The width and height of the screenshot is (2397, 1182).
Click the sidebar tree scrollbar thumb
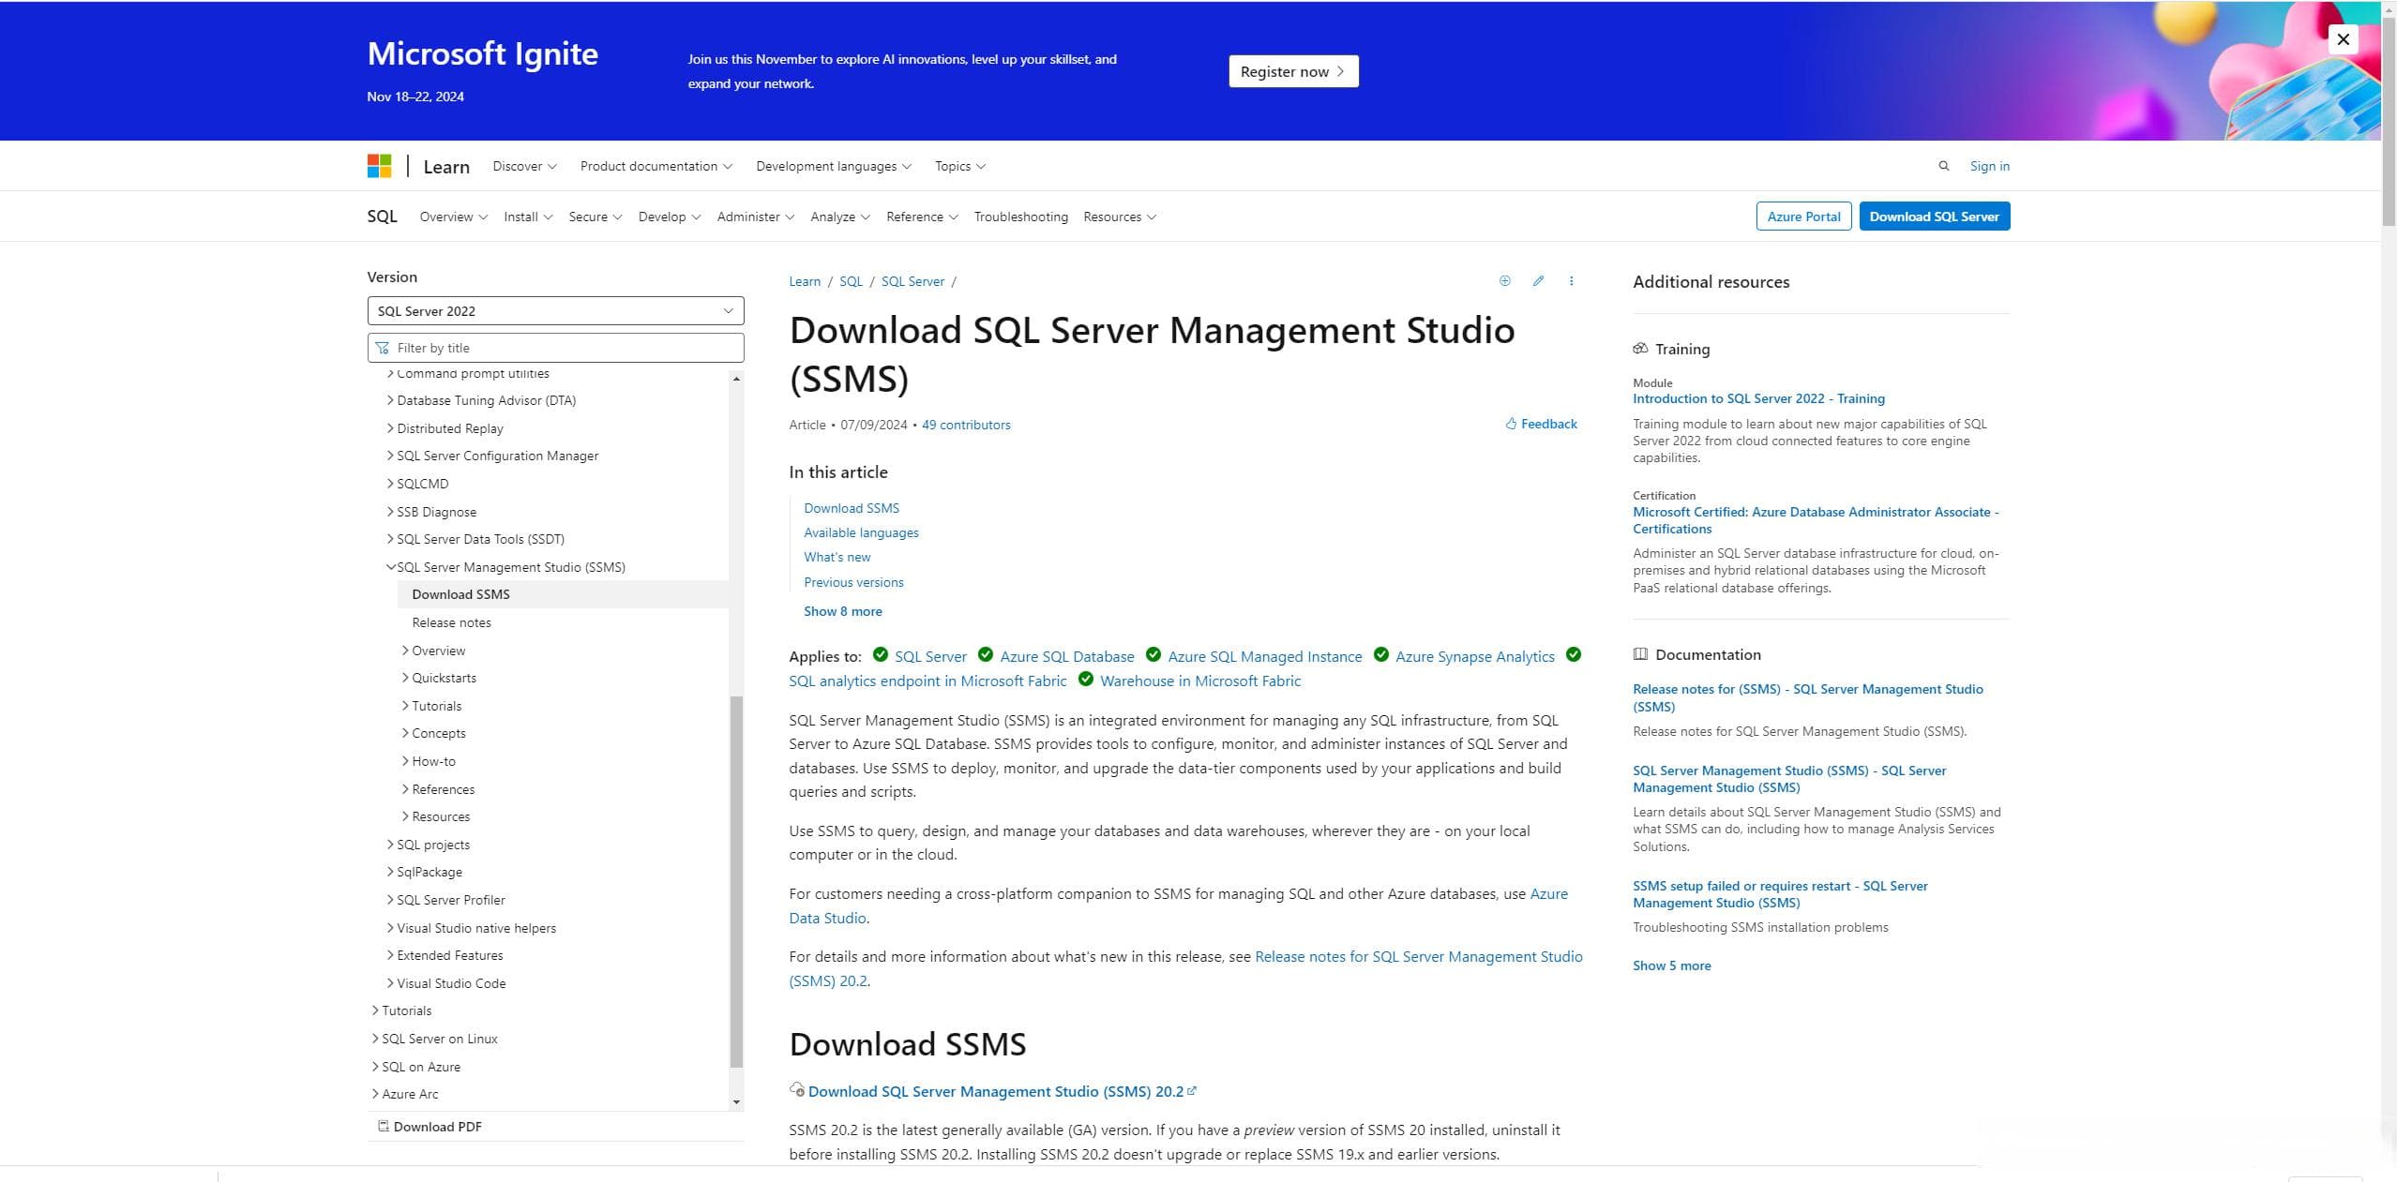point(736,881)
